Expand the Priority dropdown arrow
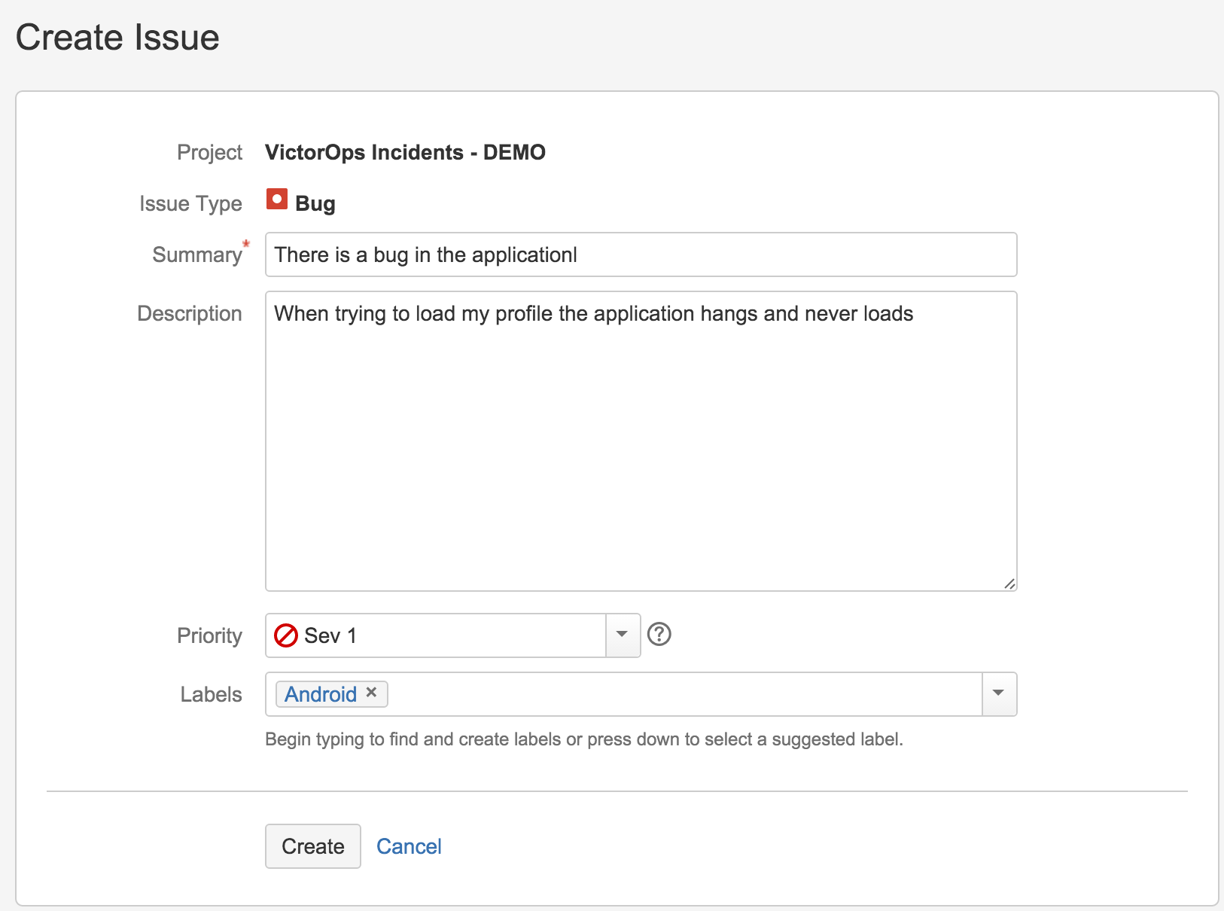1224x911 pixels. click(x=623, y=635)
